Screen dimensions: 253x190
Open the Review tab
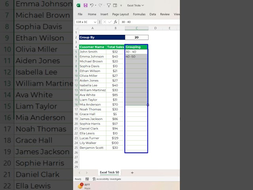click(165, 14)
